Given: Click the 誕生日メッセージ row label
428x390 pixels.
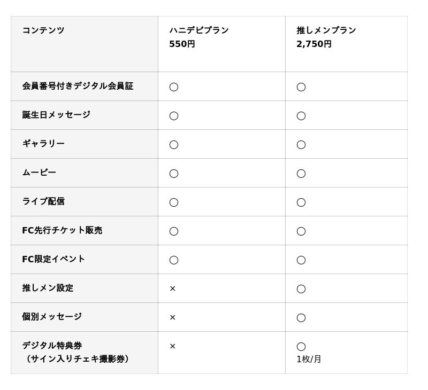Looking at the screenshot, I should pos(56,115).
